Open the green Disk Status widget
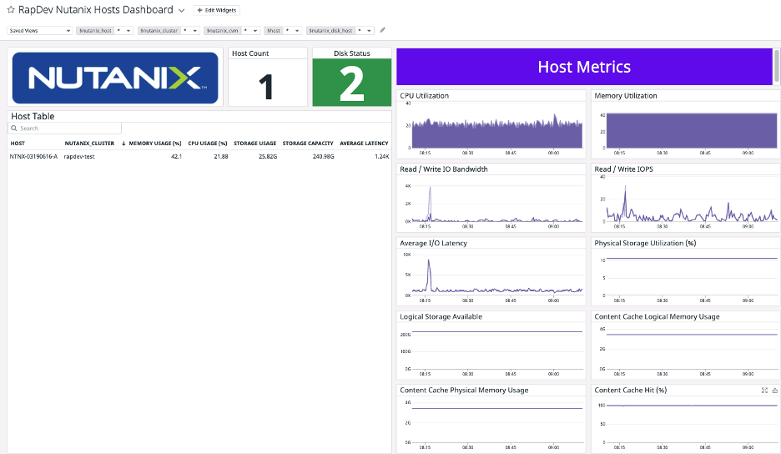This screenshot has width=781, height=454. click(351, 83)
